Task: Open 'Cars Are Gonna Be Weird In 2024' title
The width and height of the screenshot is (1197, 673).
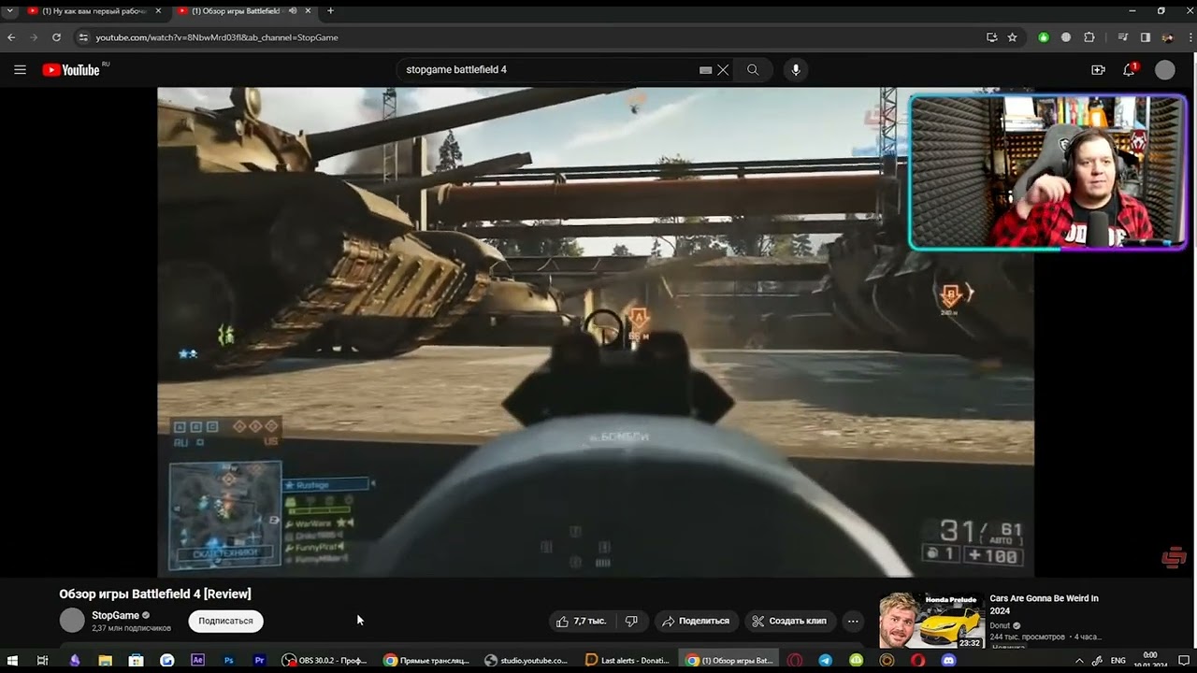Action: [x=1044, y=604]
